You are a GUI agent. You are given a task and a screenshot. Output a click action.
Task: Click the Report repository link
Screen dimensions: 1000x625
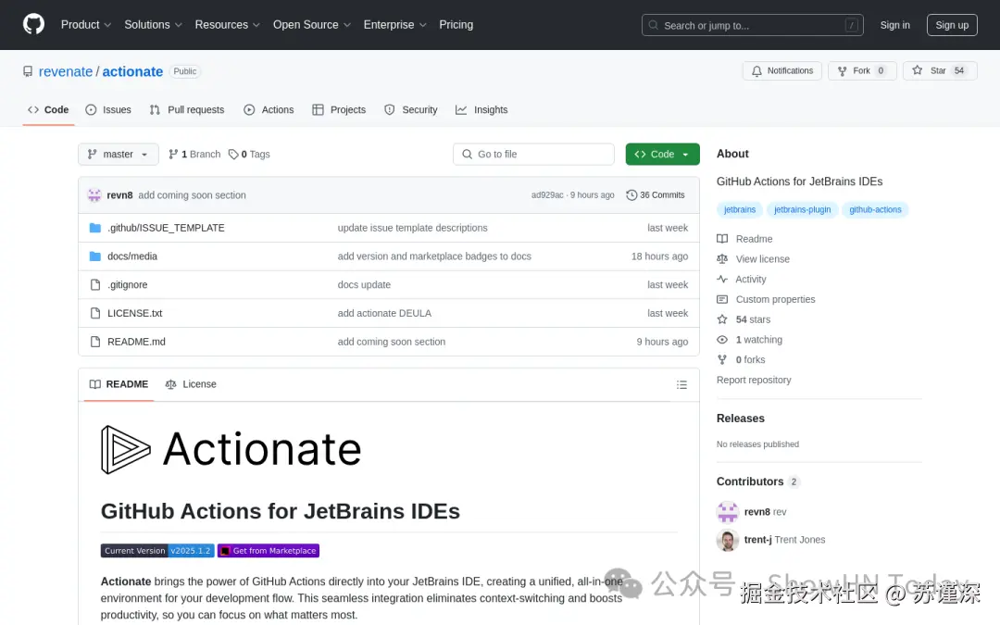click(x=753, y=381)
